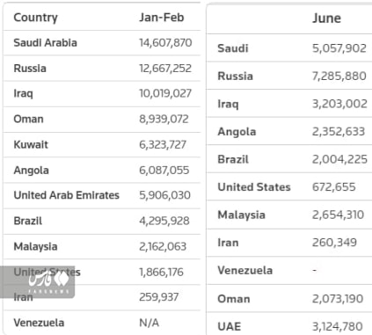This screenshot has width=372, height=335.
Task: Click Russia's June value 7,285,880
Action: [339, 76]
